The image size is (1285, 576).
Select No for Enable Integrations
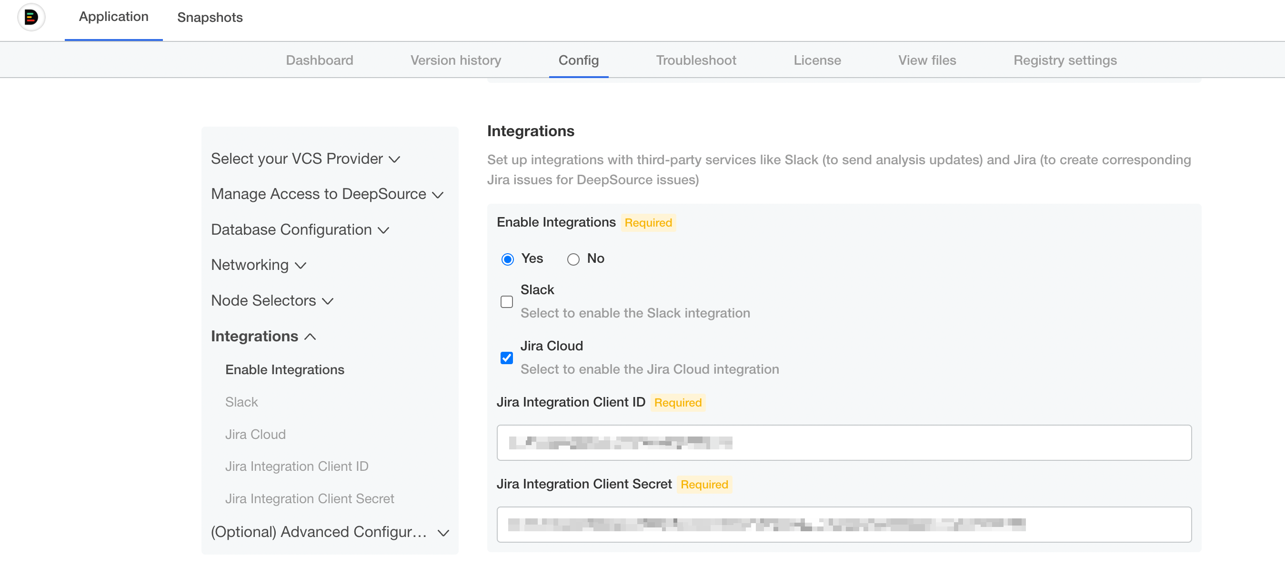coord(572,259)
